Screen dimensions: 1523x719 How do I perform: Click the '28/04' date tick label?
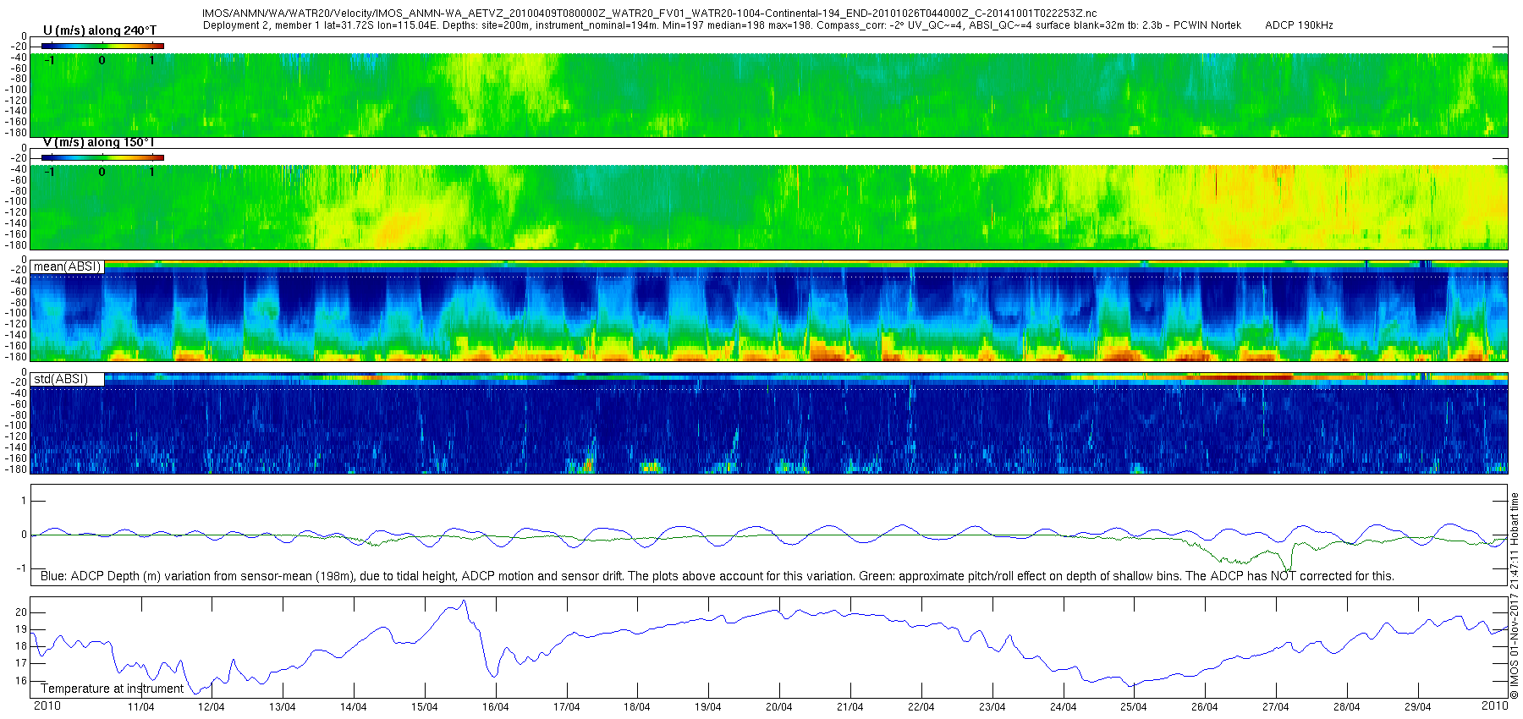pyautogui.click(x=1347, y=707)
